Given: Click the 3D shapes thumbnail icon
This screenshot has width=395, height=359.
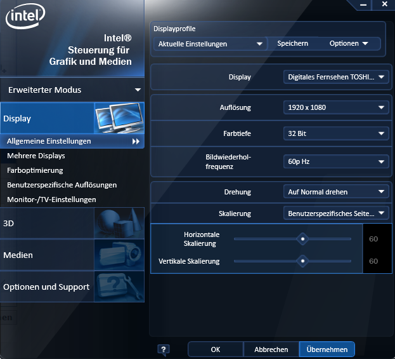Looking at the screenshot, I should (119, 223).
